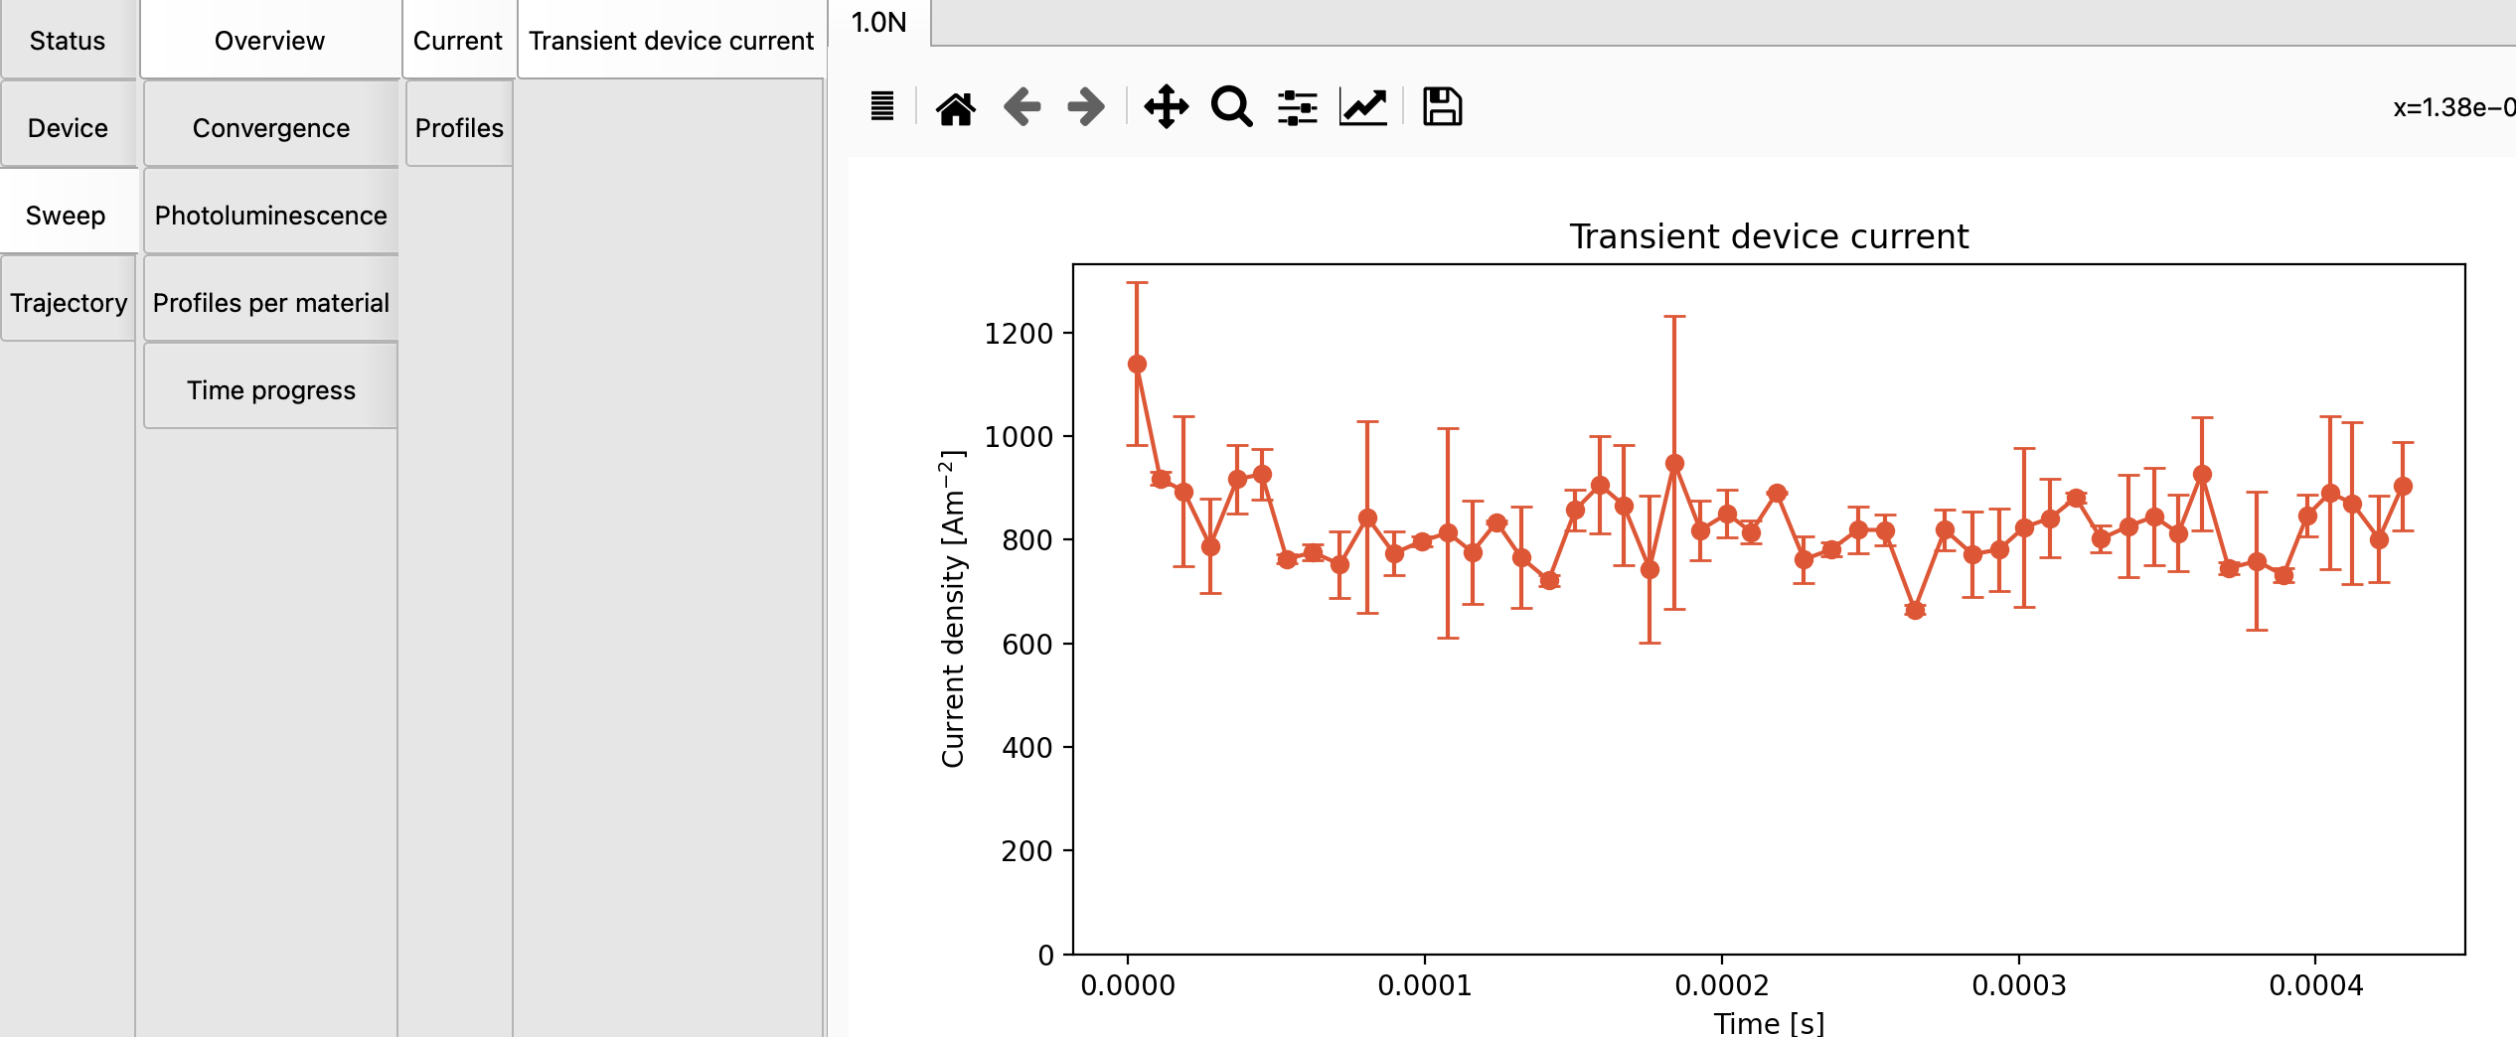Save the figure with the floppy disk icon
The image size is (2516, 1037).
click(x=1442, y=107)
